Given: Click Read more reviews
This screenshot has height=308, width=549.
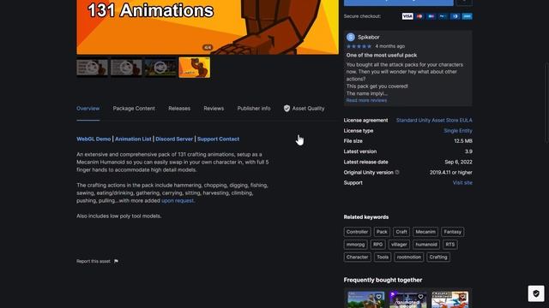Looking at the screenshot, I should 366,101.
